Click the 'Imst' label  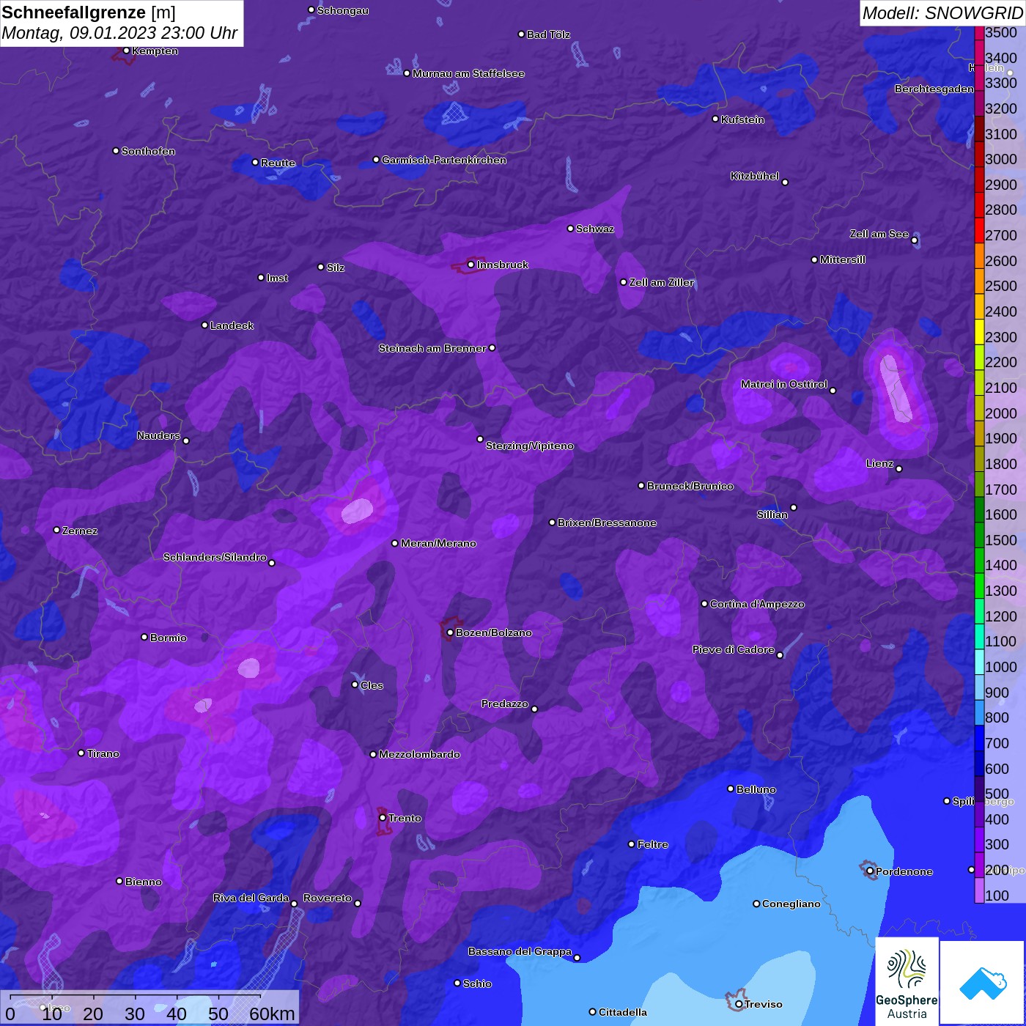point(277,278)
